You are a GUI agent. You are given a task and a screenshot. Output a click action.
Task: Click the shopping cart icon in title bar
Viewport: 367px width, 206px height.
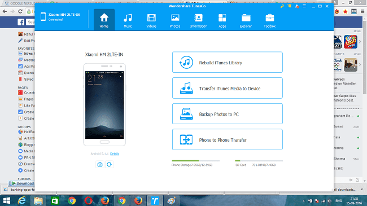[290, 6]
